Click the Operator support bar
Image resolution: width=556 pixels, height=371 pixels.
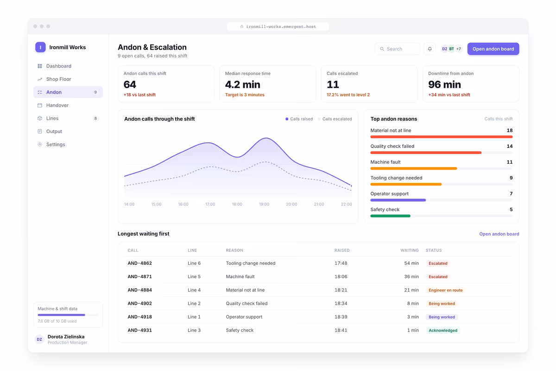click(x=442, y=200)
